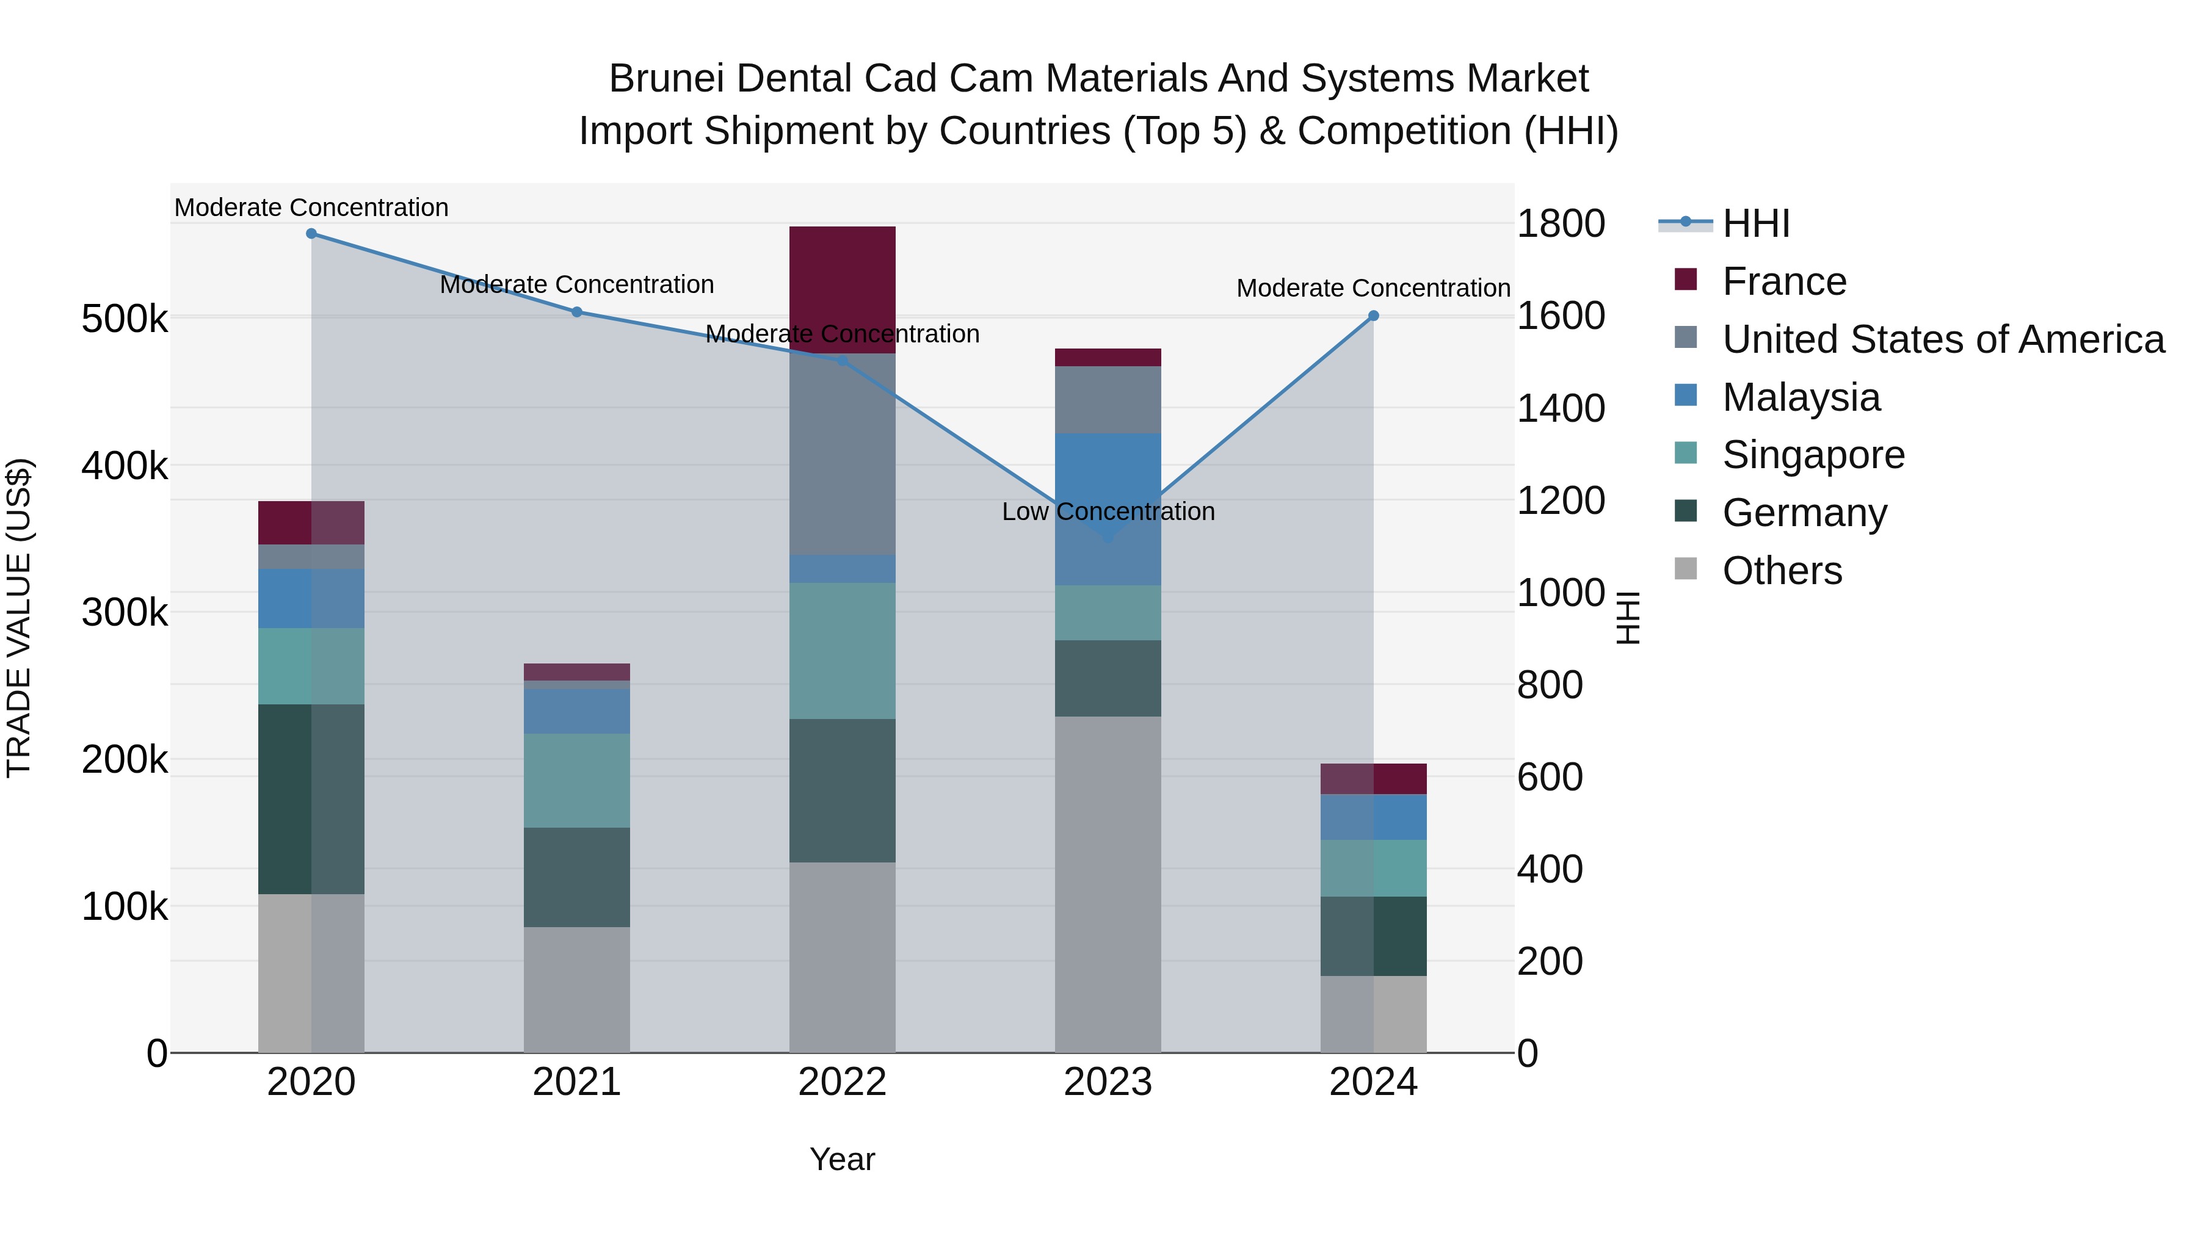Viewport: 2198px width, 1236px height.
Task: Select the Germany segment of the 2024 bar
Action: [x=1374, y=936]
